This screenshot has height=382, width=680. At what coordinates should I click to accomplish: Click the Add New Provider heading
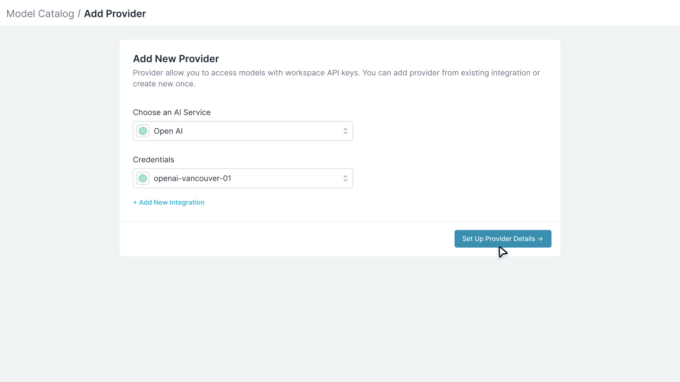tap(176, 58)
